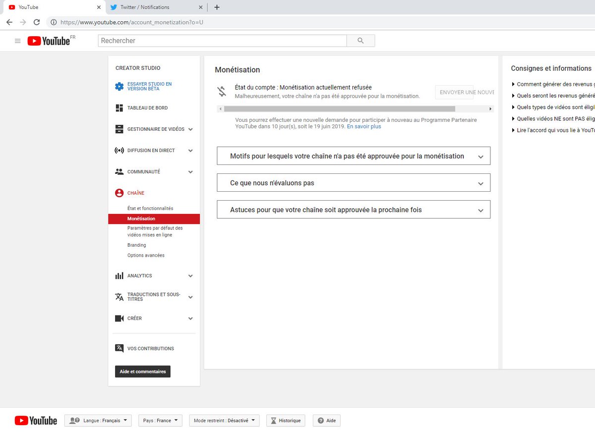This screenshot has height=432, width=595.
Task: Click the Envoyer une nouvelle demande button
Action: click(464, 92)
